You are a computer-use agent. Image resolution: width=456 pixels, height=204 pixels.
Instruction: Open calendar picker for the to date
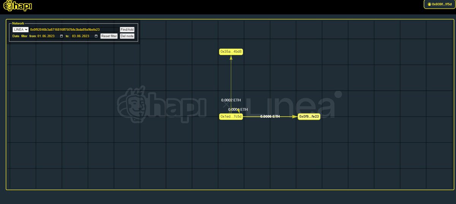[x=96, y=36]
